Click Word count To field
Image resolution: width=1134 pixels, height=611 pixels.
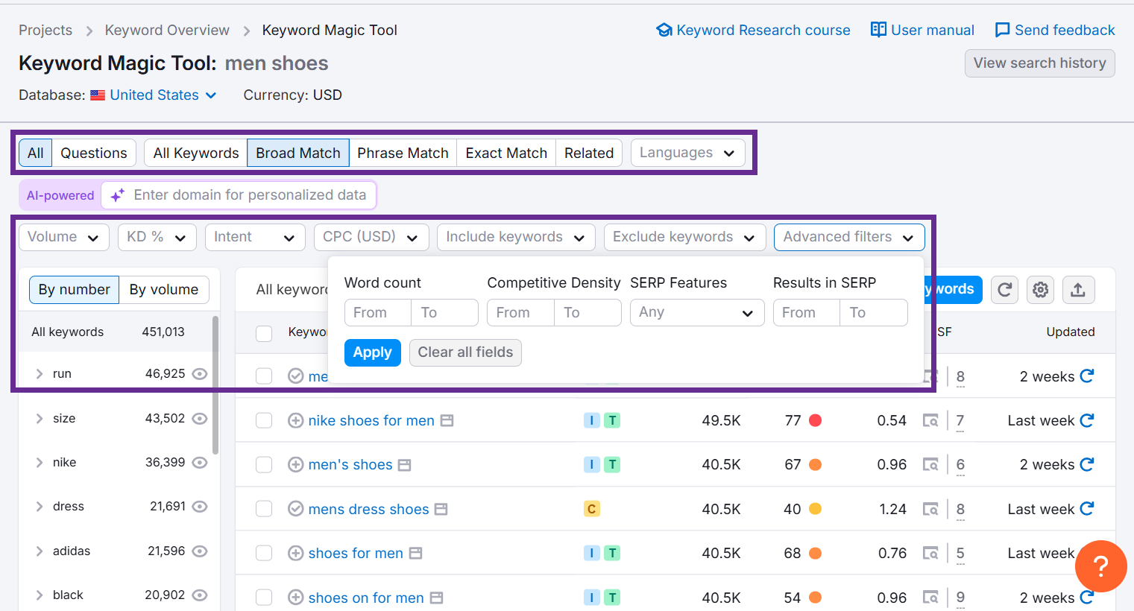(x=444, y=313)
